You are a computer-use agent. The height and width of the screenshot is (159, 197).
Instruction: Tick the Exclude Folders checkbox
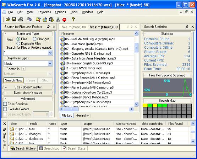pos(5,109)
